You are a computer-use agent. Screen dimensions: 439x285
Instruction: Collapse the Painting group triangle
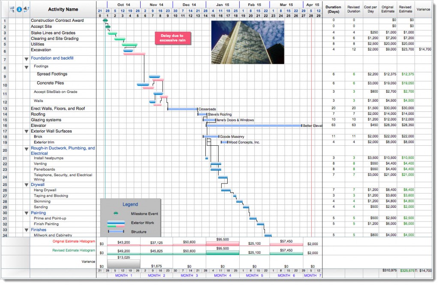pyautogui.click(x=26, y=213)
